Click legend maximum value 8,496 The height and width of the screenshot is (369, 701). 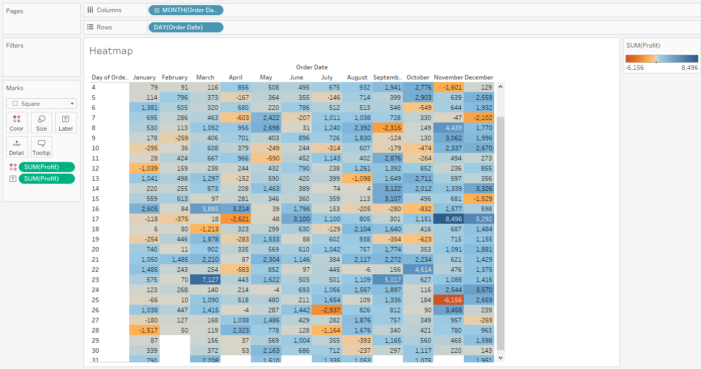click(690, 67)
